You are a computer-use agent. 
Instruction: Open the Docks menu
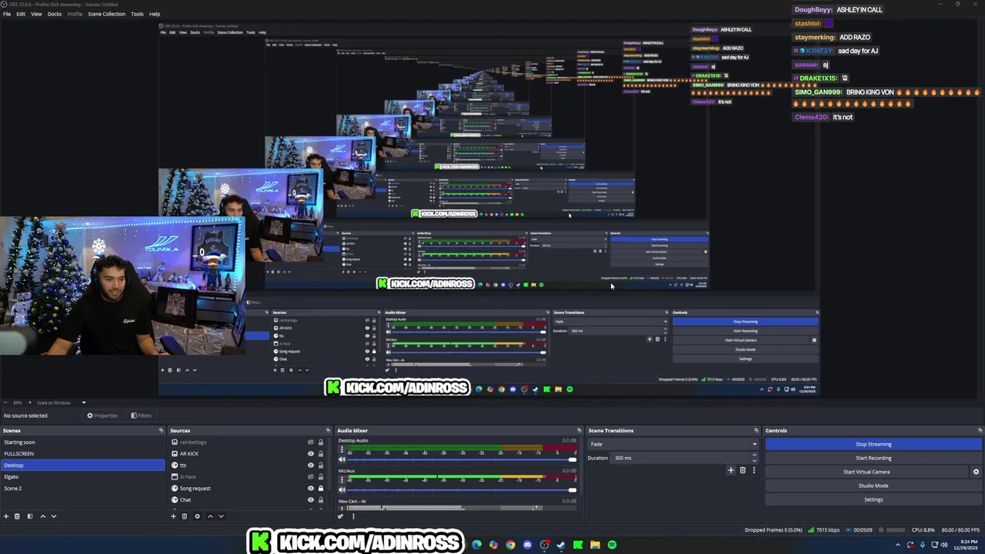[55, 14]
